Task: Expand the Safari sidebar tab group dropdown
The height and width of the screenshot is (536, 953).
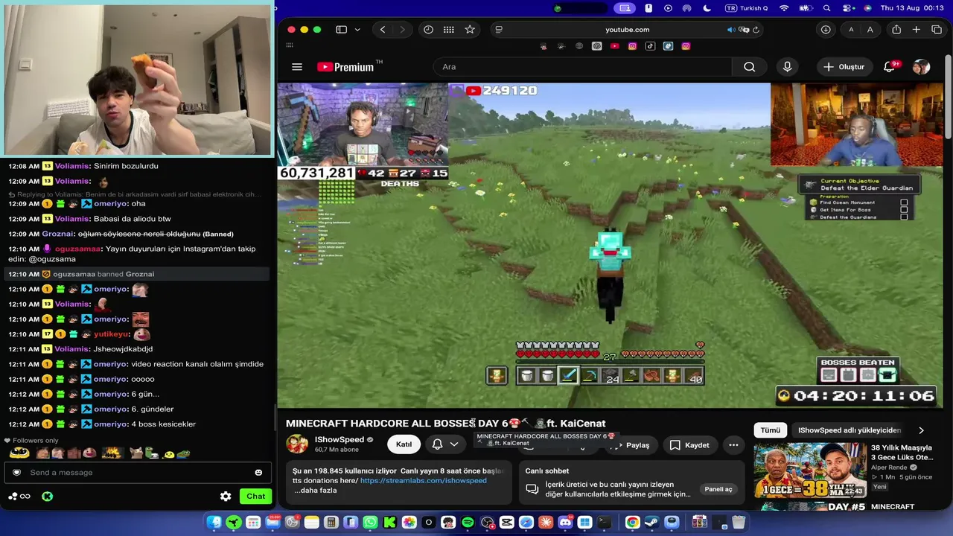Action: [357, 30]
